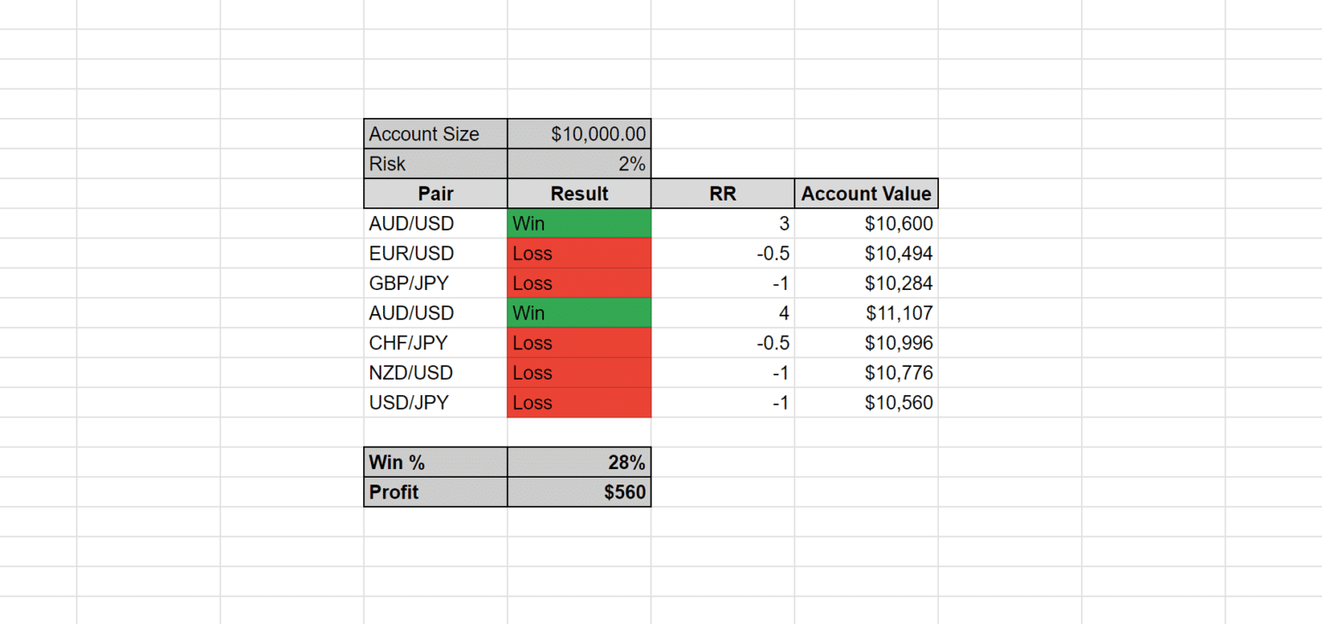Click the CHF/JPY pair cell
1322x624 pixels.
436,343
